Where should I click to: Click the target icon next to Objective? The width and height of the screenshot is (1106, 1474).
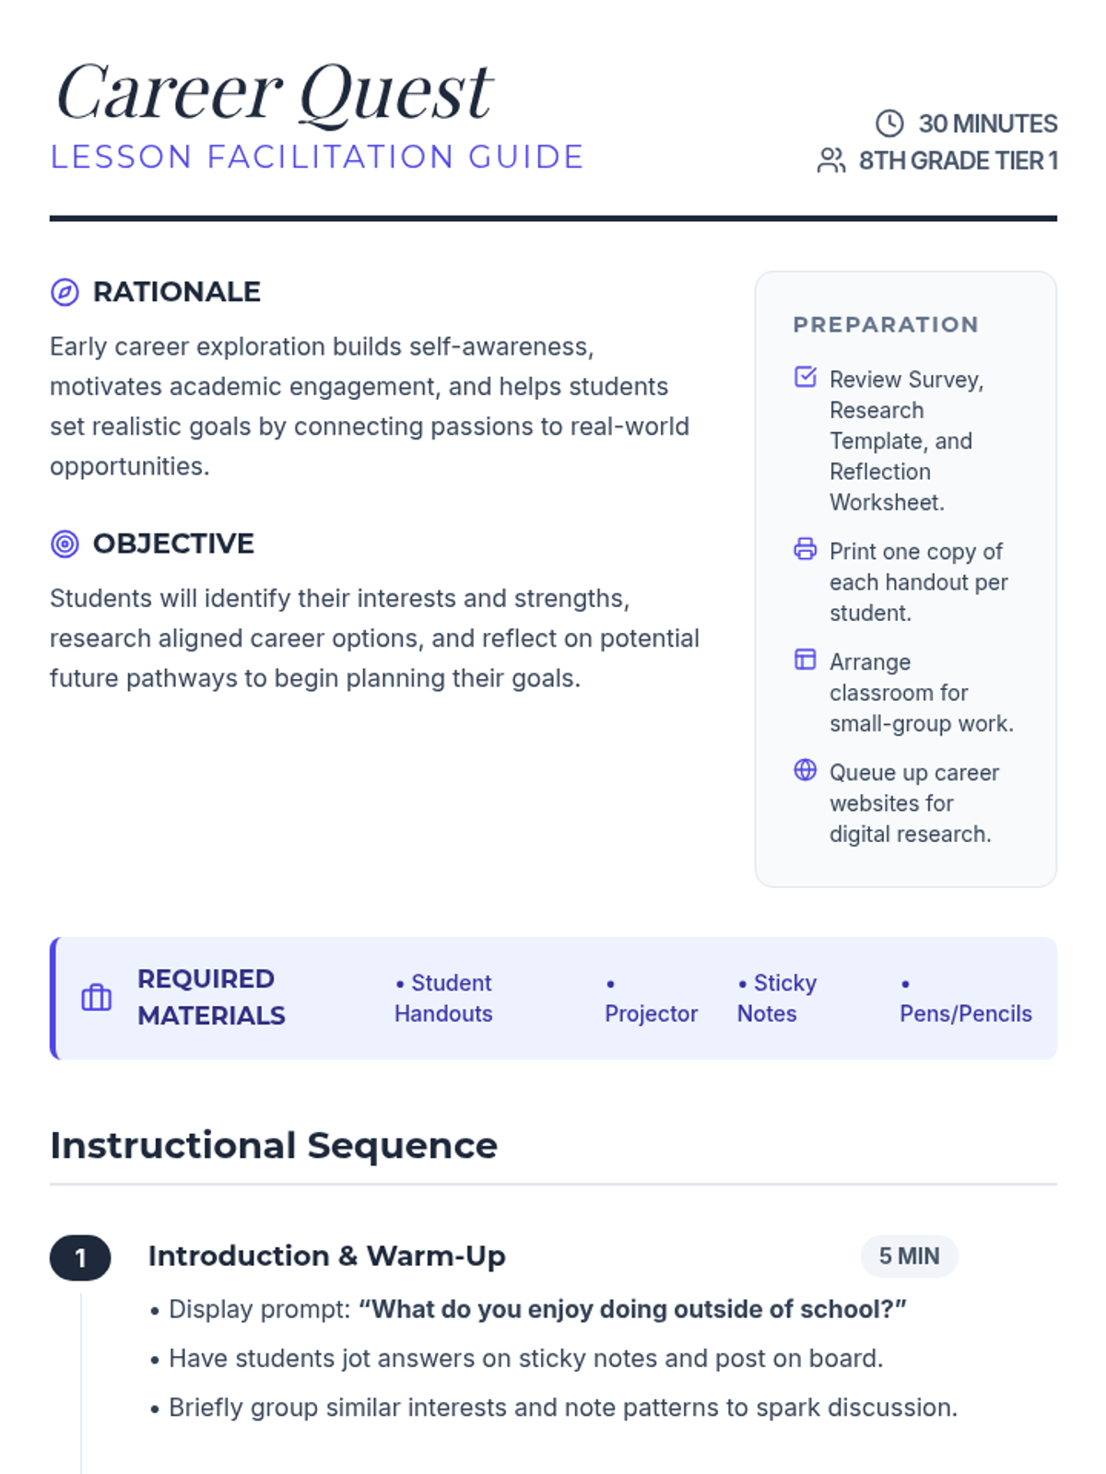tap(65, 544)
